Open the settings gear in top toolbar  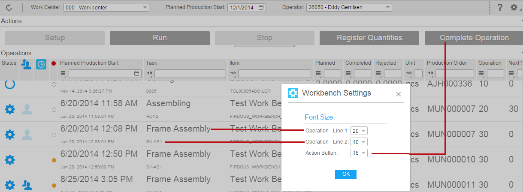coord(514,7)
